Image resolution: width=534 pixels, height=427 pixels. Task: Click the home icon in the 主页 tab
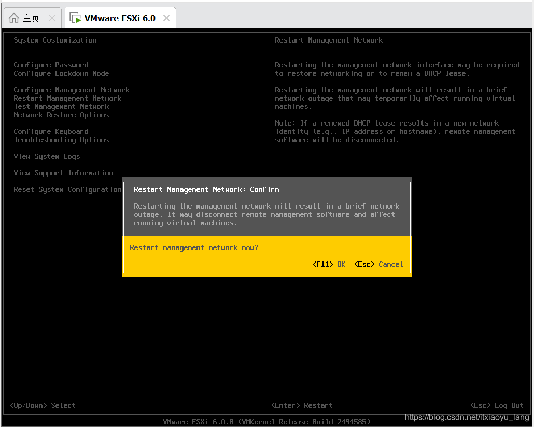pyautogui.click(x=14, y=18)
